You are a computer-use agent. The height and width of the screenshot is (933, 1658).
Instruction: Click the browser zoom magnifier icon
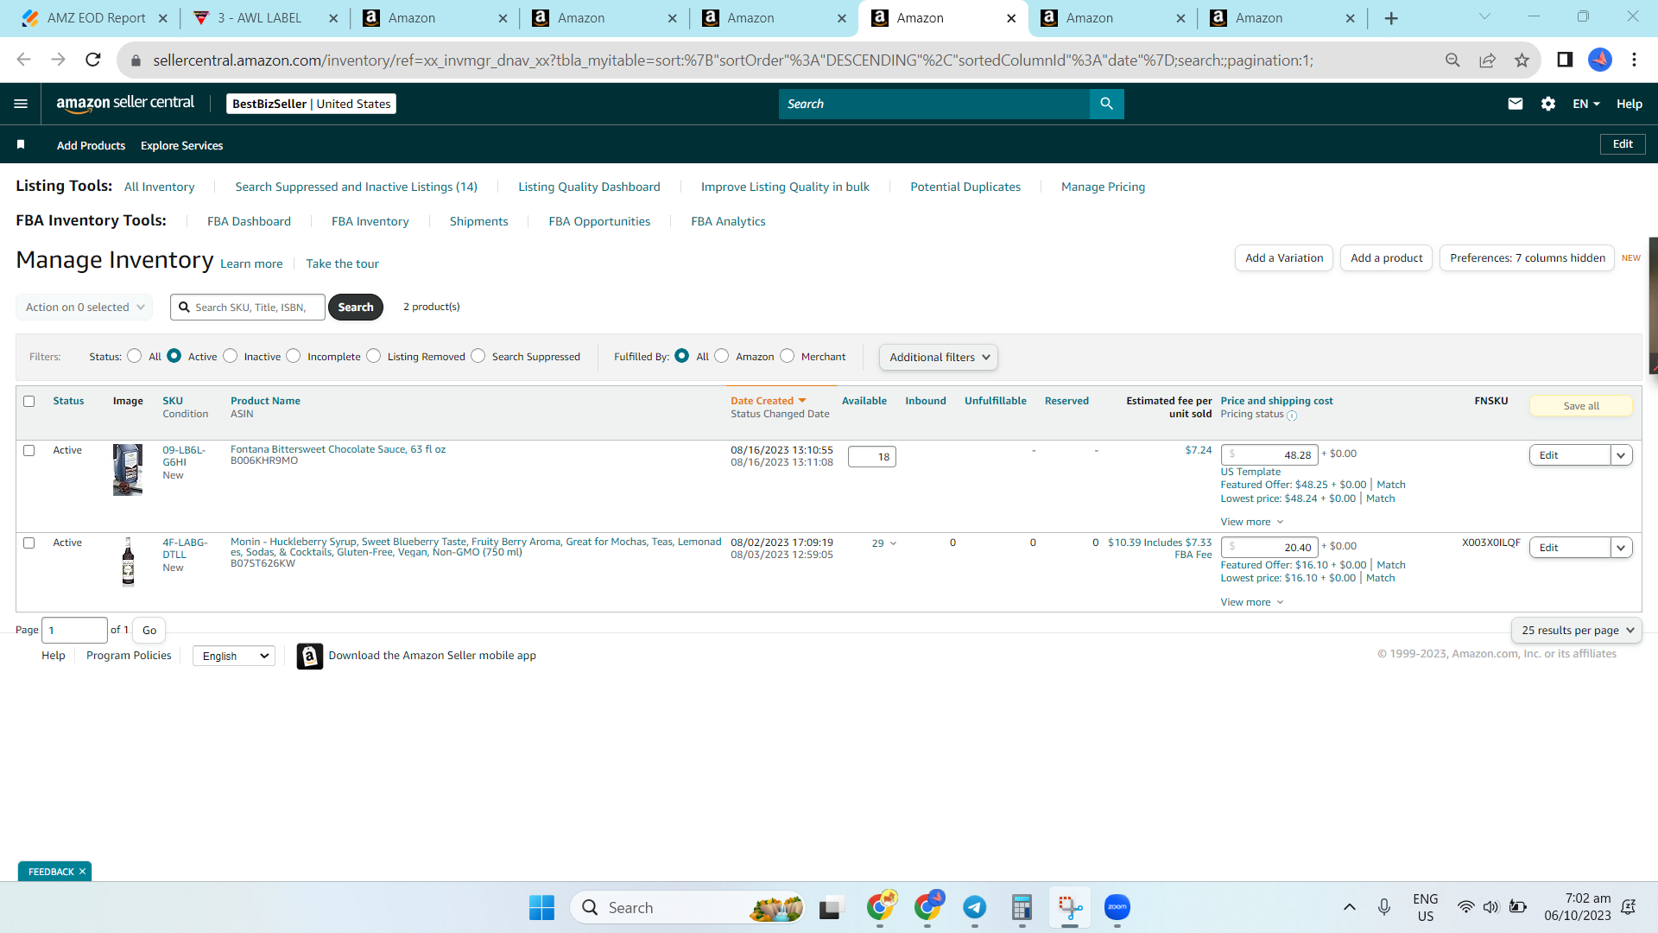point(1452,60)
